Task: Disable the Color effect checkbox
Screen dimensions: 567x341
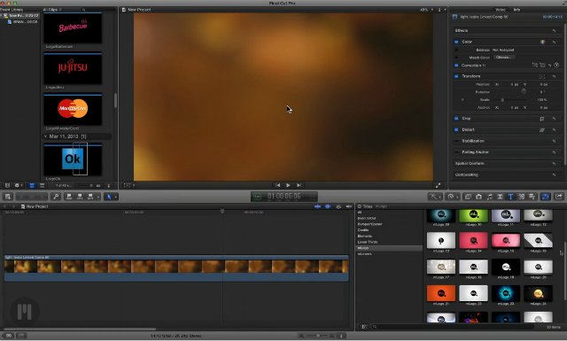Action: tap(456, 42)
